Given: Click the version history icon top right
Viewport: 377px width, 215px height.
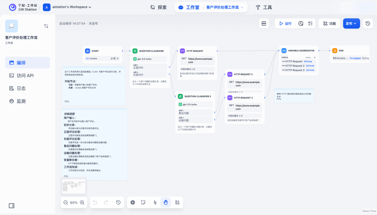Looking at the screenshot, I should pos(368,23).
